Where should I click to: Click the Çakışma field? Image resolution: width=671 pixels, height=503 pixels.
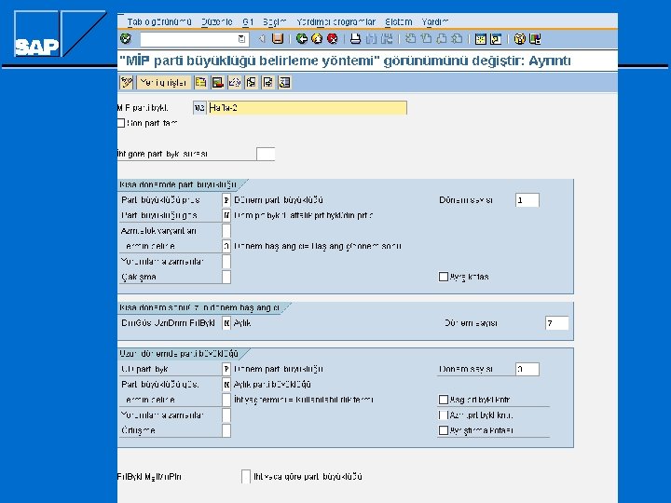click(x=226, y=278)
